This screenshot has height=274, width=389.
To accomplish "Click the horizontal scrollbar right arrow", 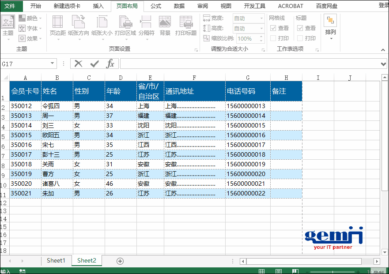I will [x=377, y=261].
